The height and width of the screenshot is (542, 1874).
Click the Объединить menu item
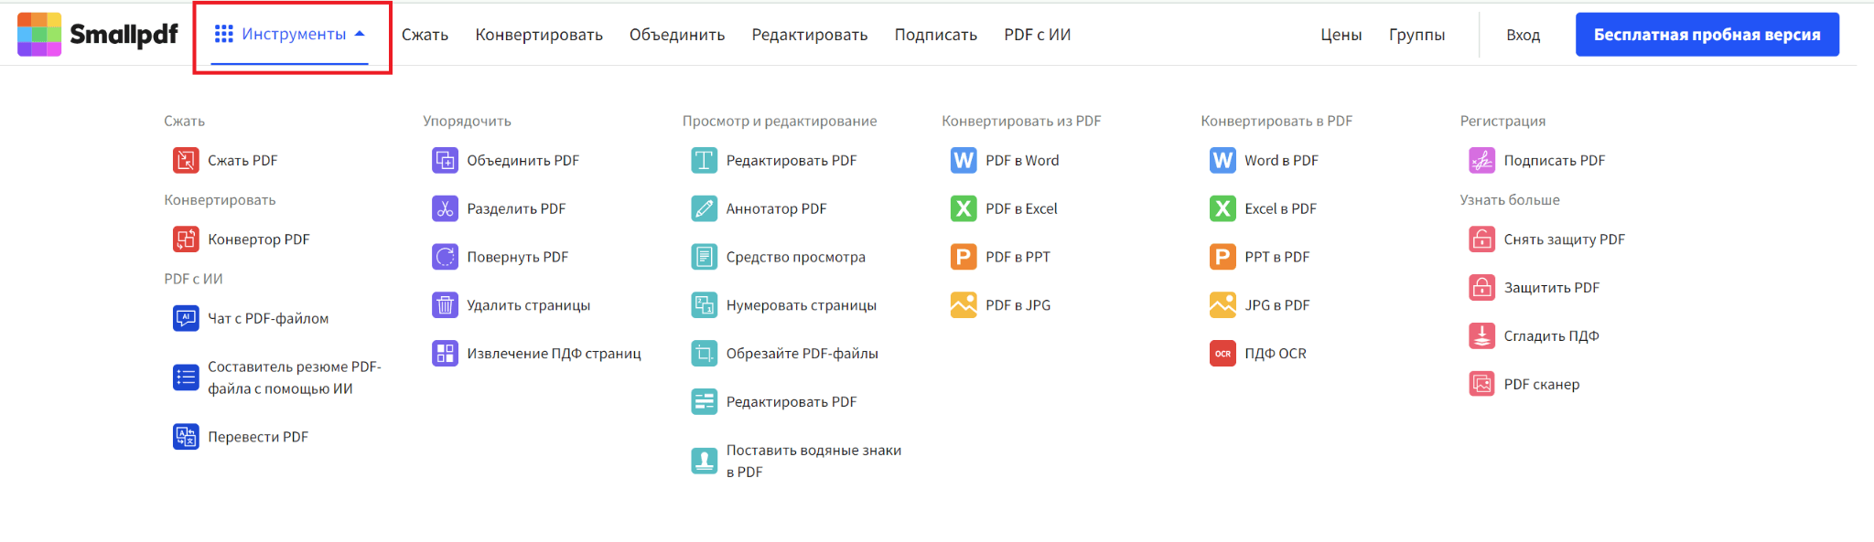coord(676,35)
